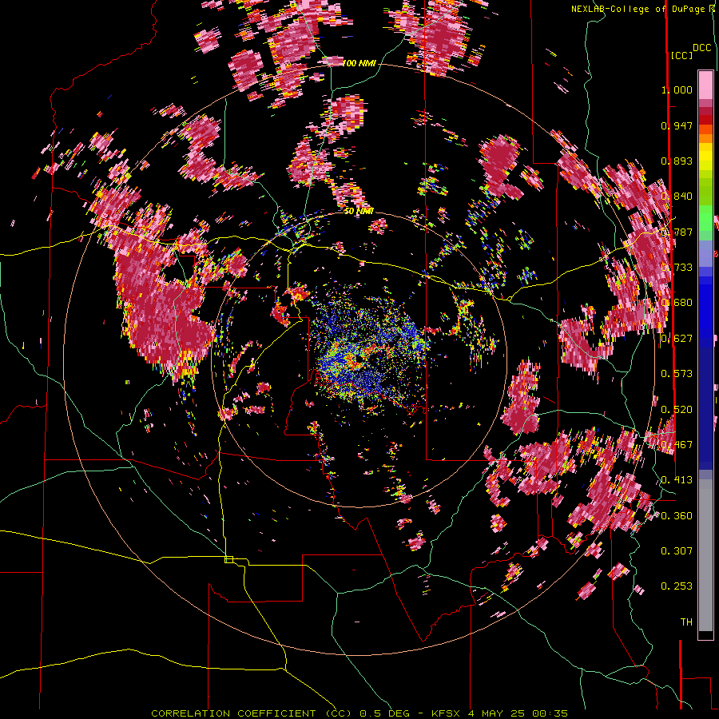The image size is (719, 719).
Task: Click the 0.573 legend value
Action: pyautogui.click(x=677, y=374)
